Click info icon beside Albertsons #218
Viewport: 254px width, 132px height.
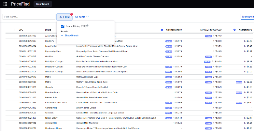pos(162,30)
